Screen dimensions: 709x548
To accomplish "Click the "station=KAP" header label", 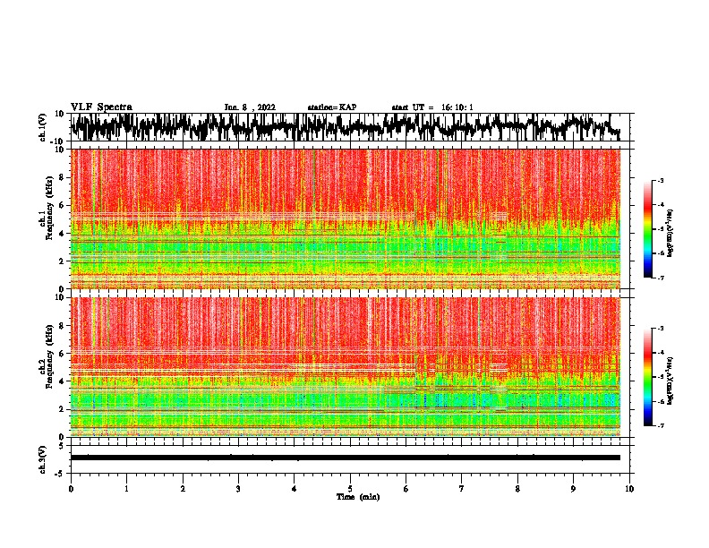I will pyautogui.click(x=332, y=107).
